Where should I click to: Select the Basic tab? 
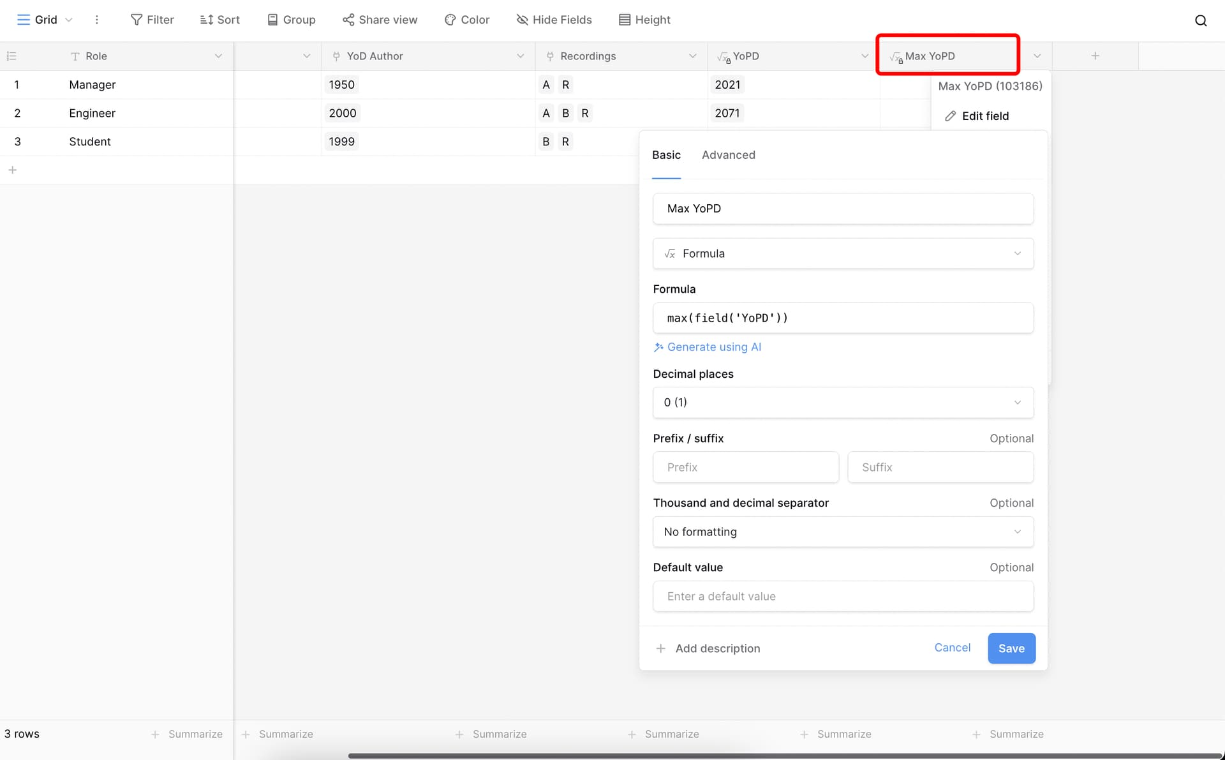tap(666, 155)
